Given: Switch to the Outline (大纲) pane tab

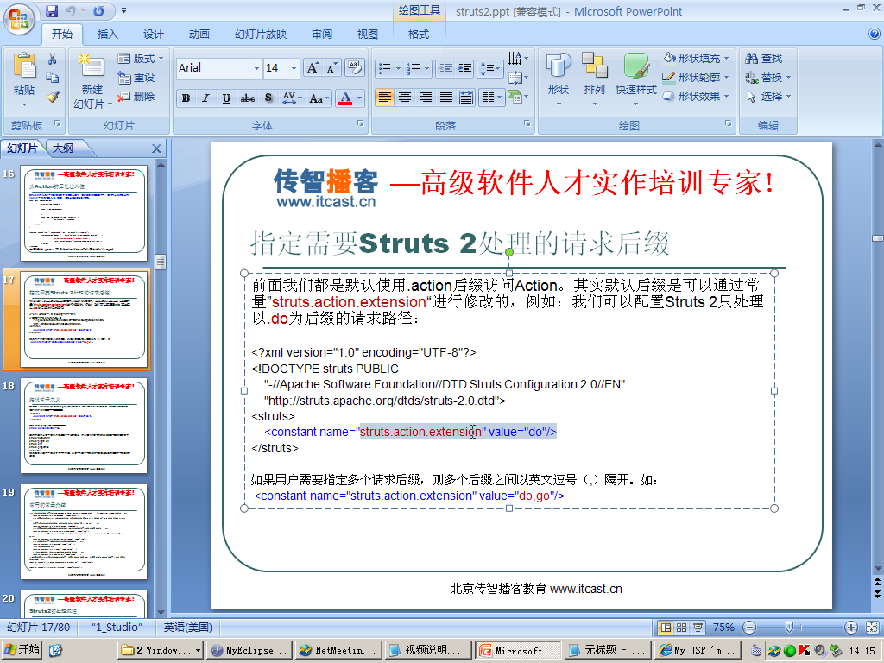Looking at the screenshot, I should (62, 148).
